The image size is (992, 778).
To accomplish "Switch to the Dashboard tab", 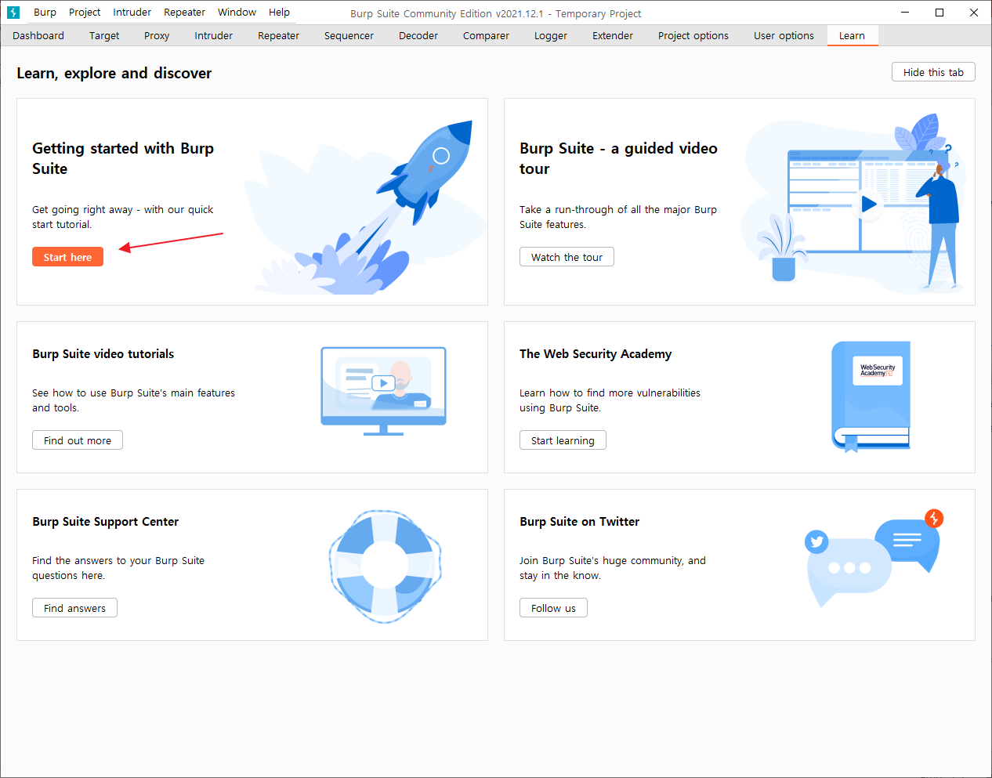I will point(38,36).
